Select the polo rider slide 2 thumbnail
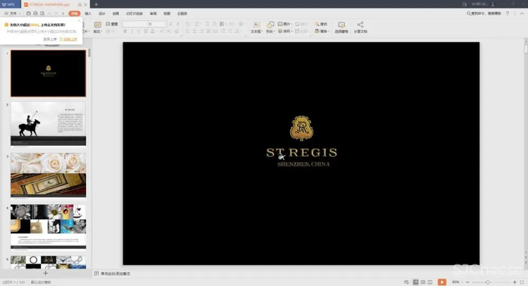The height and width of the screenshot is (286, 528). point(48,124)
